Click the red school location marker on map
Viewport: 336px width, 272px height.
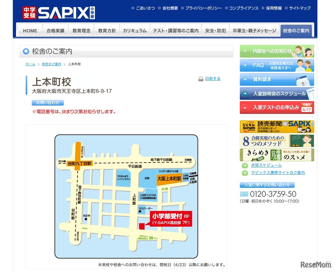[142, 226]
